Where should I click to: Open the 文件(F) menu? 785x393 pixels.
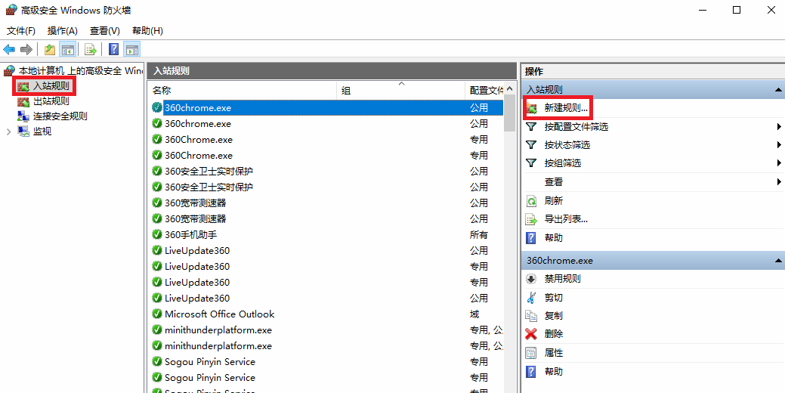click(x=21, y=31)
